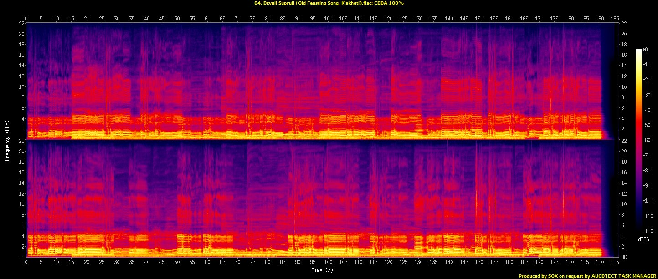This screenshot has height=279, width=658.
Task: Click the '150' tick on the top time axis
Action: click(479, 18)
